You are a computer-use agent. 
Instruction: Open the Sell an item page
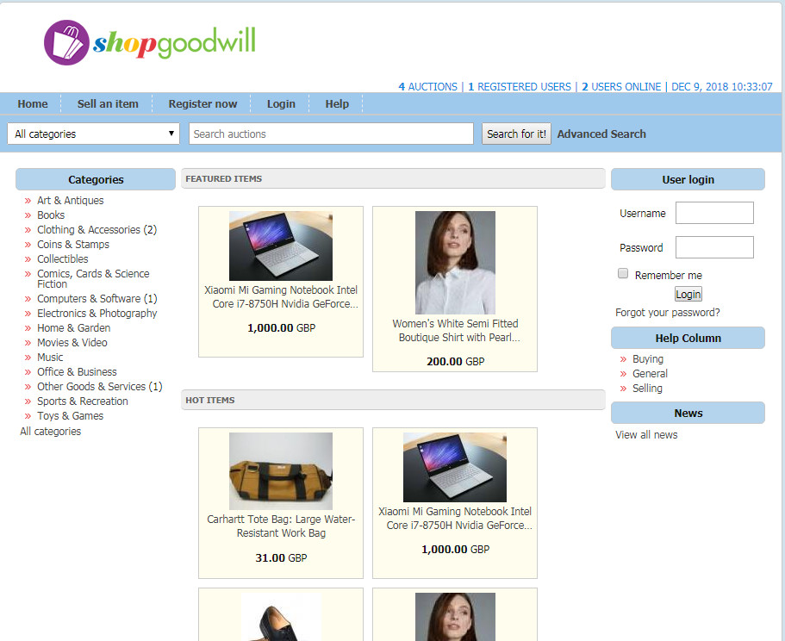[108, 103]
